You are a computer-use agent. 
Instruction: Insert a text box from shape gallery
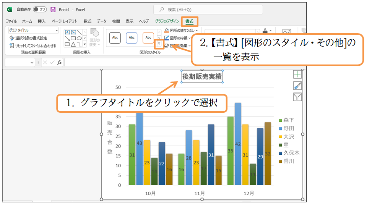pyautogui.click(x=67, y=32)
